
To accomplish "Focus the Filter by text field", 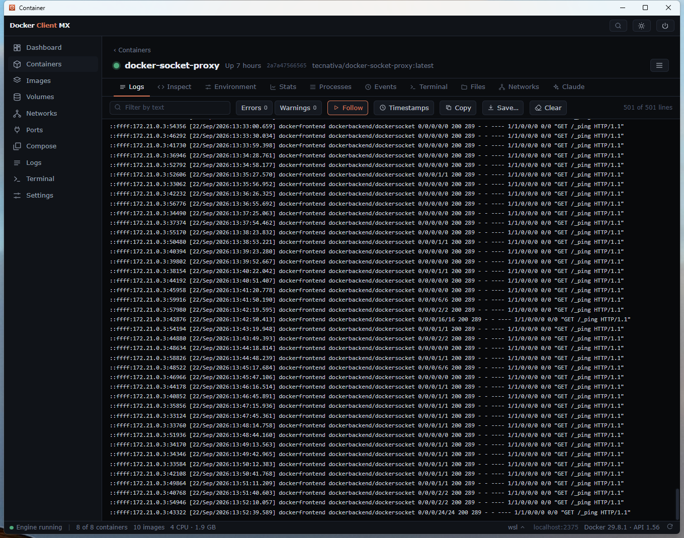I will click(170, 108).
